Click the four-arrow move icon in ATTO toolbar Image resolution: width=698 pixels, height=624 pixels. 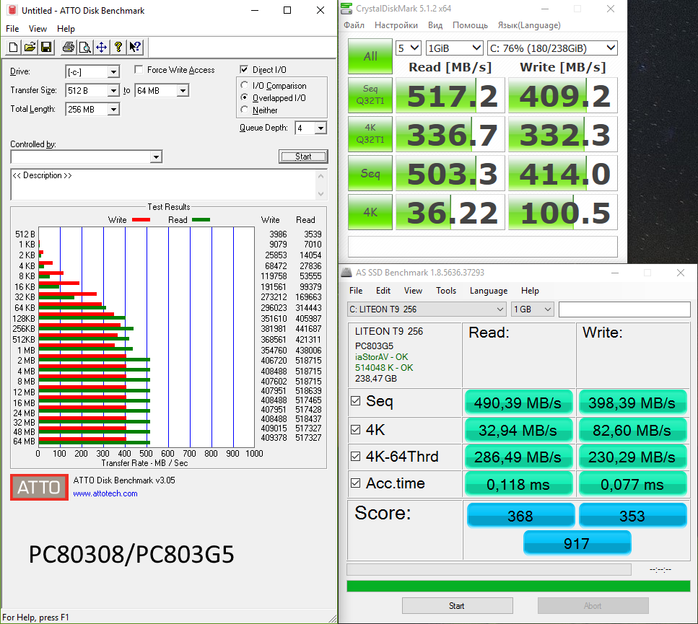pos(102,47)
